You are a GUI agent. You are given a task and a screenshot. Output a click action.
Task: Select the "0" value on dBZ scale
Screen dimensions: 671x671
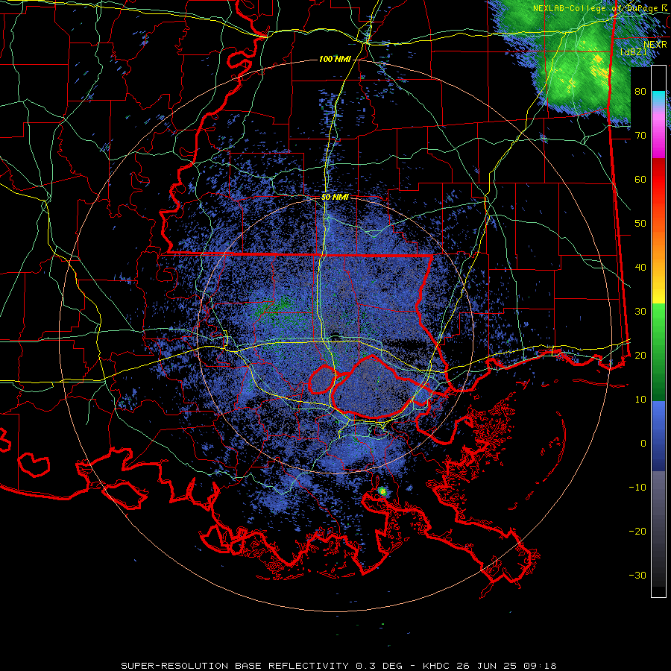pos(643,444)
